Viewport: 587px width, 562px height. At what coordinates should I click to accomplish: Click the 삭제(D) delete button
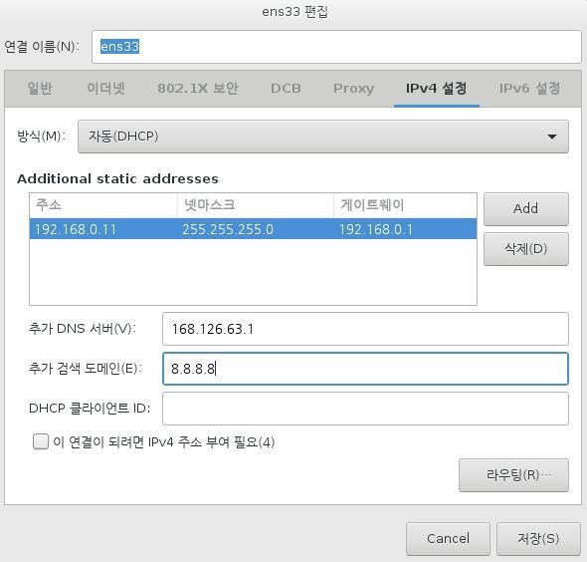(526, 249)
